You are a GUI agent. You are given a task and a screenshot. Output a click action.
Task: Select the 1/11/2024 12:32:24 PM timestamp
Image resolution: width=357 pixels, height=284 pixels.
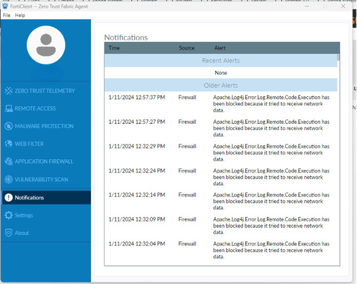tap(137, 171)
